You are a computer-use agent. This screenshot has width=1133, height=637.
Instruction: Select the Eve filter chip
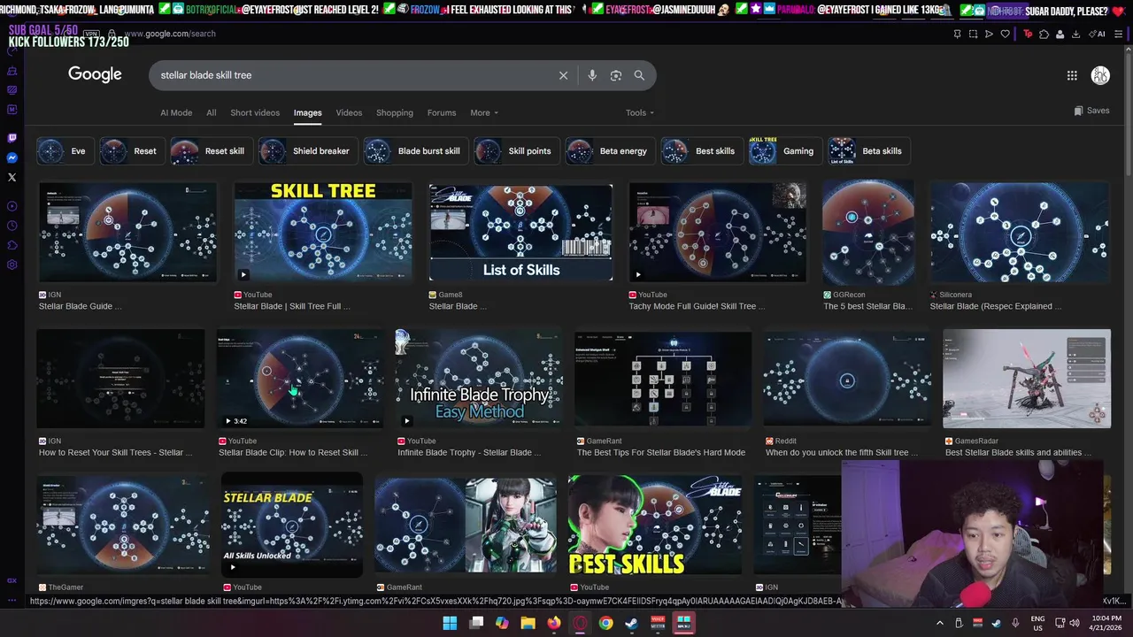tap(66, 151)
